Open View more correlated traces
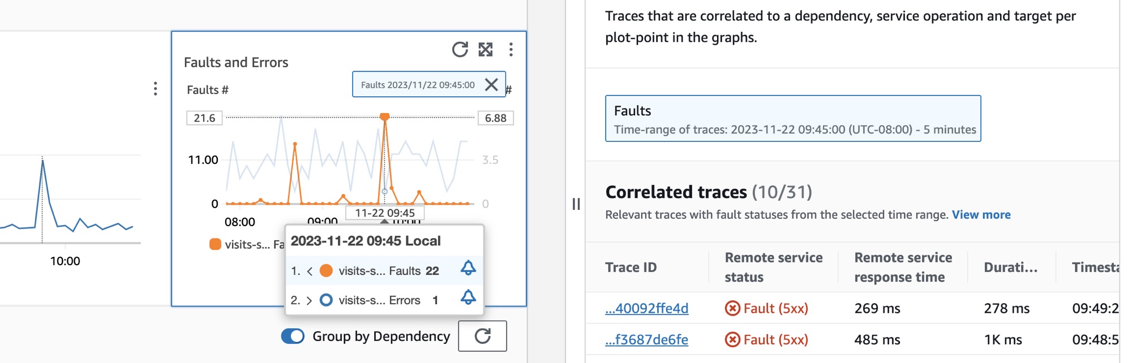The height and width of the screenshot is (363, 1132). coord(981,214)
